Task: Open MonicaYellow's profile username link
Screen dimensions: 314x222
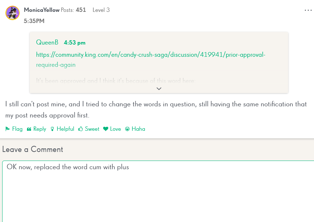Action: coord(42,10)
